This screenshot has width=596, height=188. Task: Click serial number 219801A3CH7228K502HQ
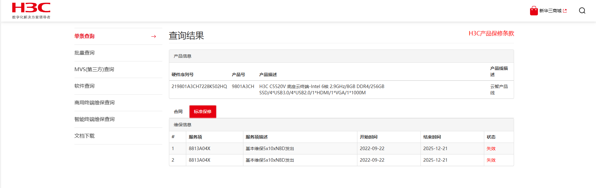[x=199, y=86]
